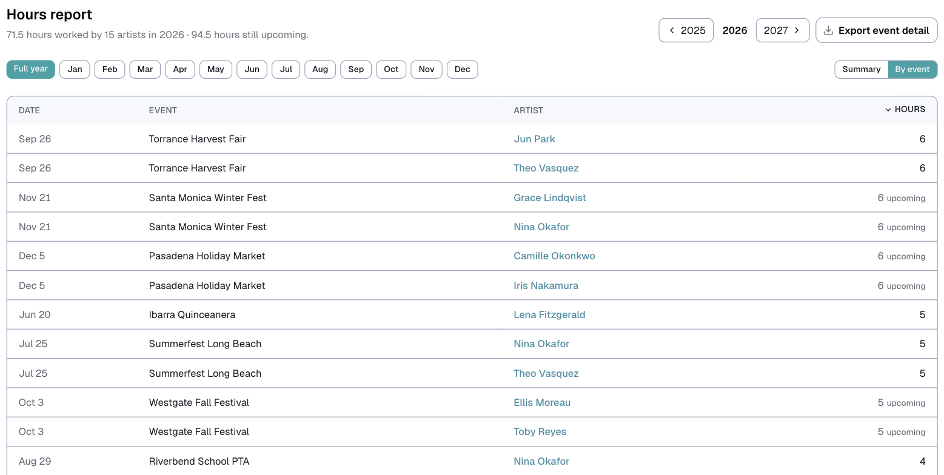Go to previous year 2025
The image size is (944, 475).
(686, 30)
